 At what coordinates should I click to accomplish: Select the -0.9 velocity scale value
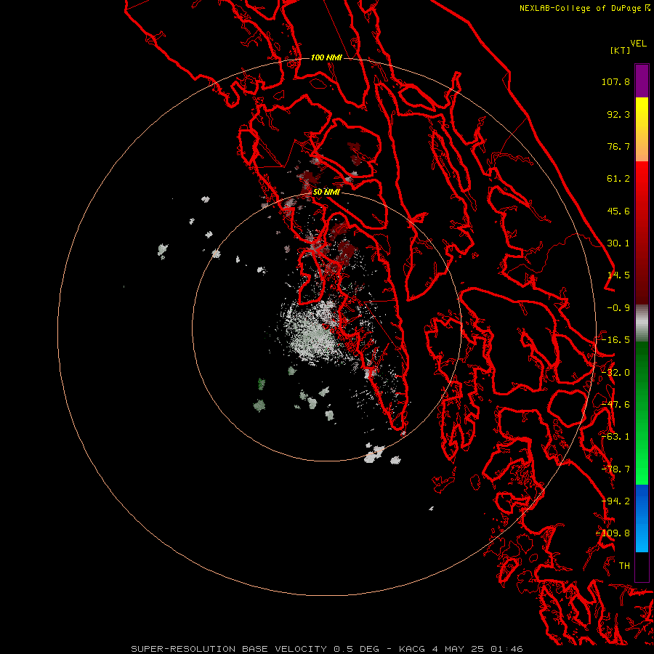(618, 308)
